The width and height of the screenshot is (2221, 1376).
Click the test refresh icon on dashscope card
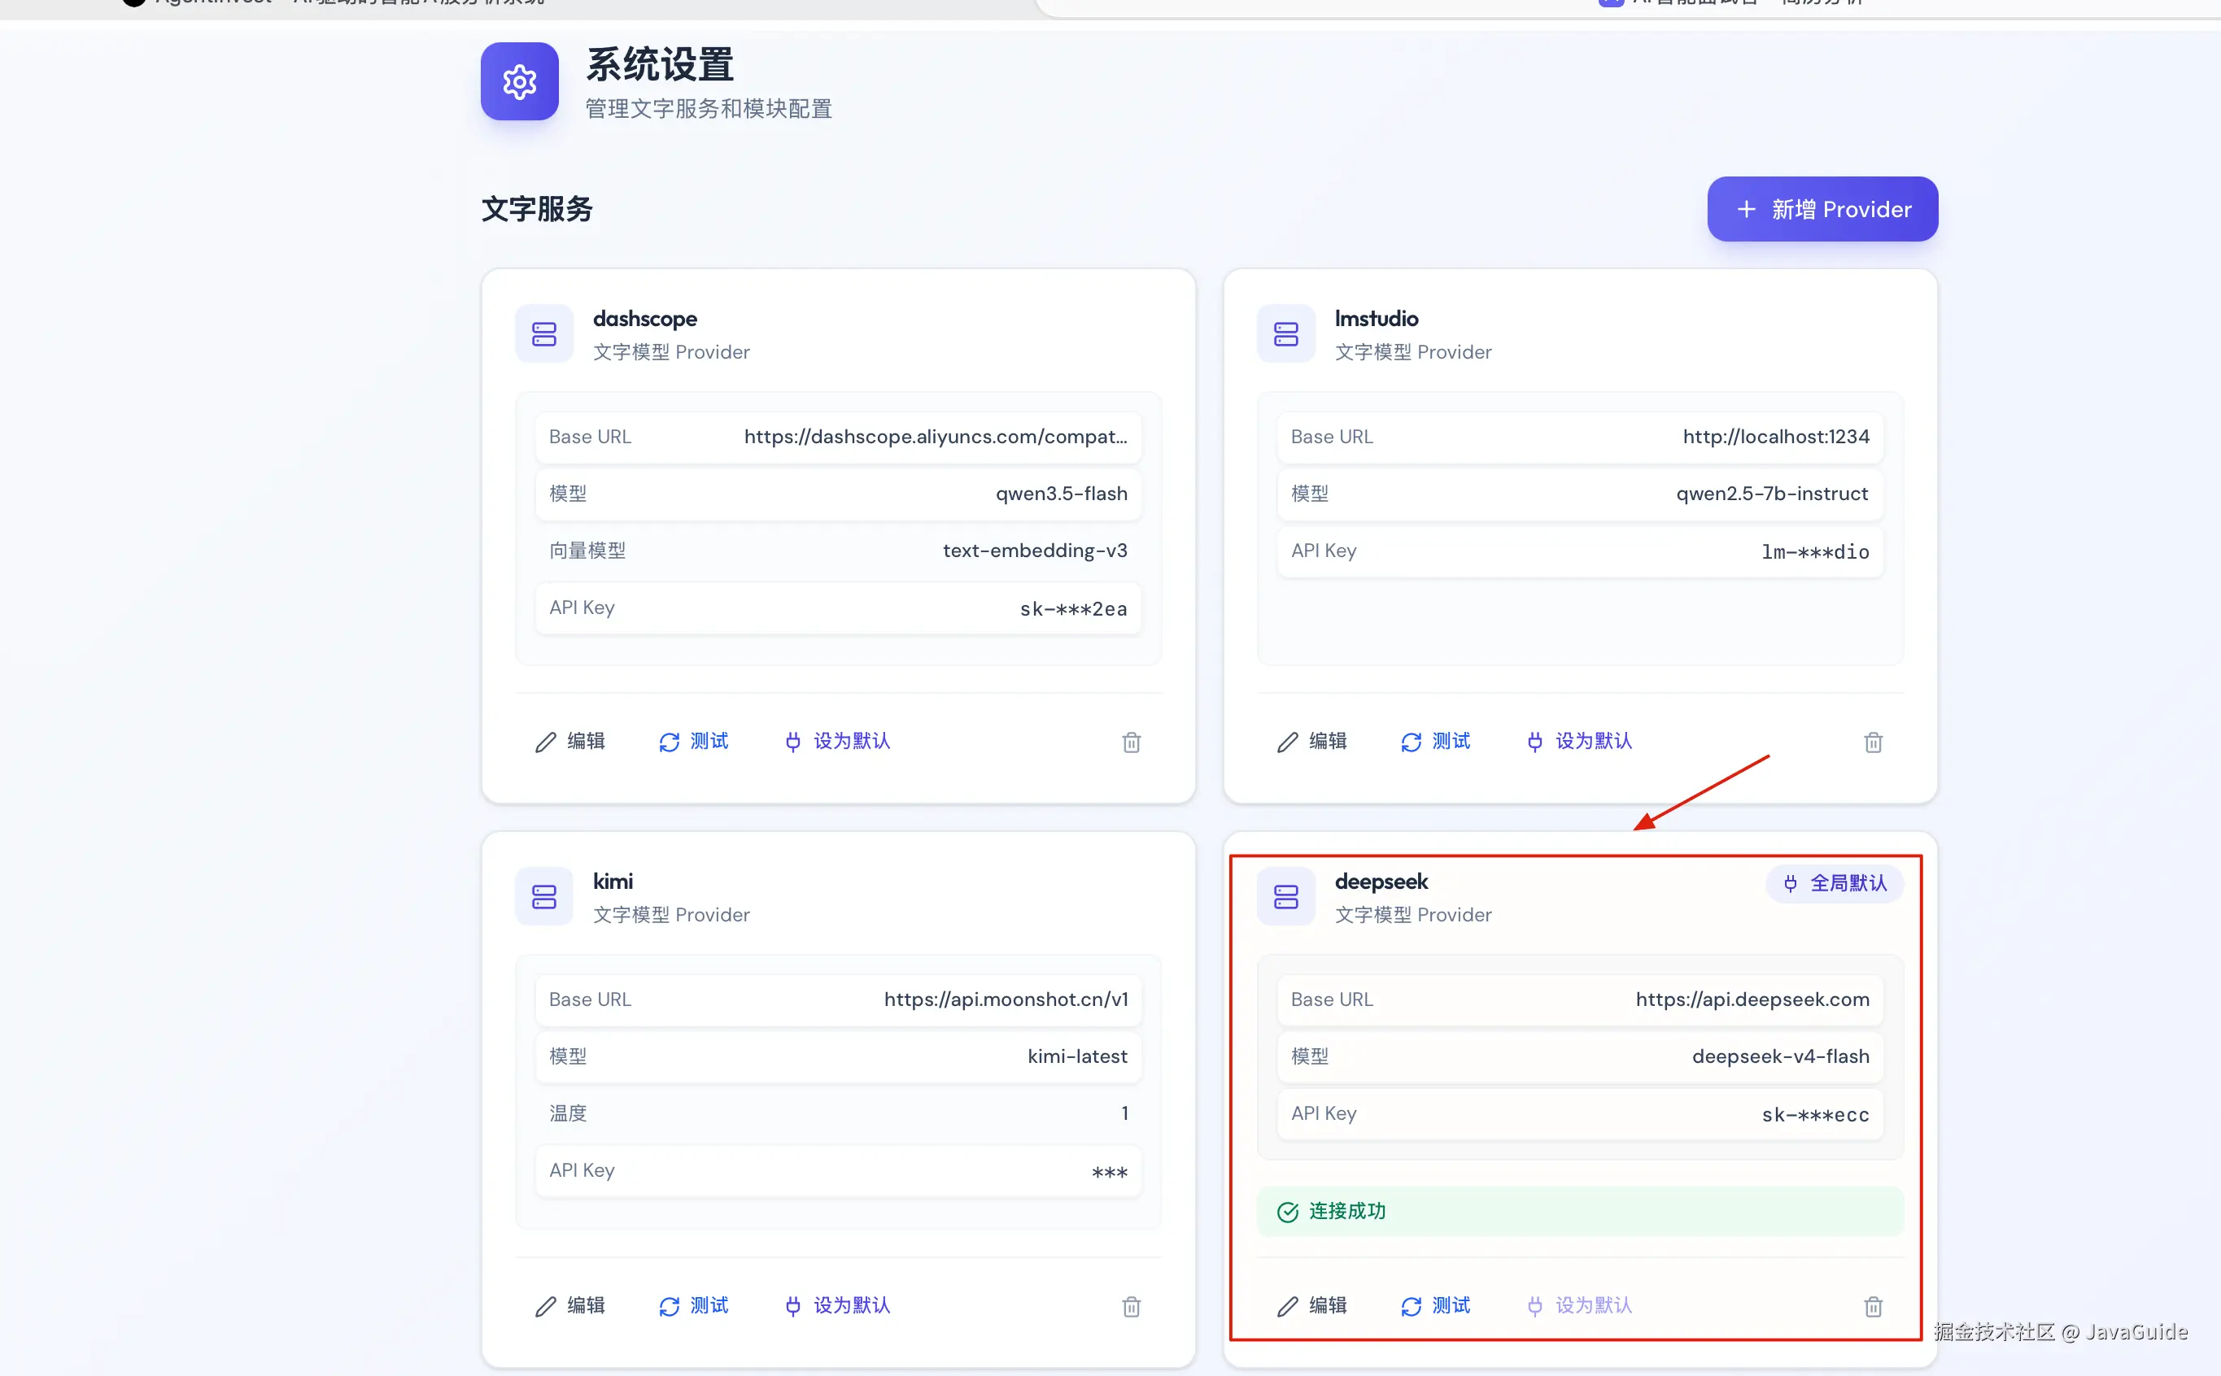[670, 742]
